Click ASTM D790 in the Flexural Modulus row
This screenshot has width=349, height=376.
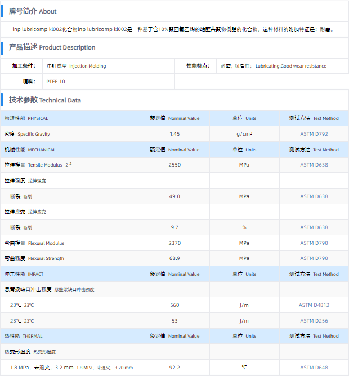(314, 243)
